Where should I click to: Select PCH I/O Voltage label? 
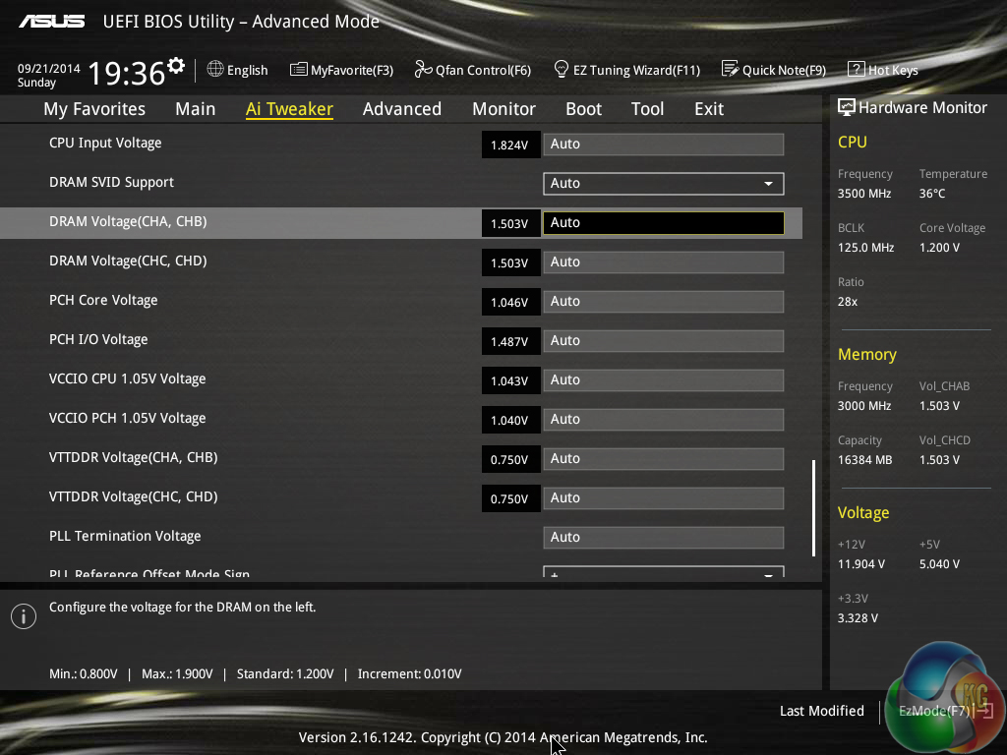point(98,339)
